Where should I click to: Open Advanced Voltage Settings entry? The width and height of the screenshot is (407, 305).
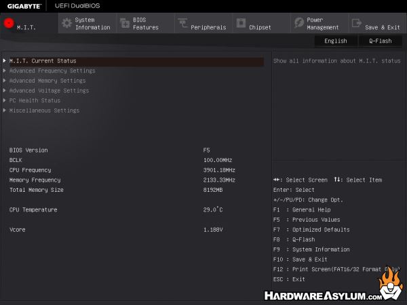pyautogui.click(x=49, y=91)
